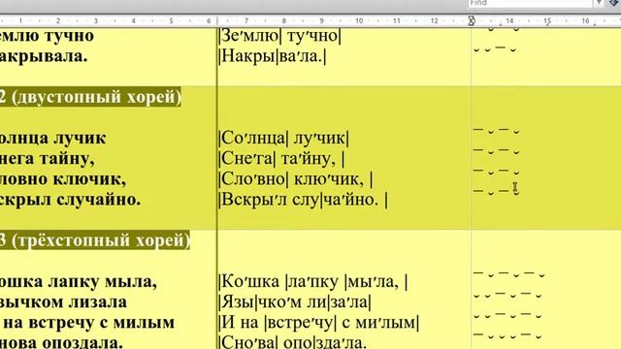The width and height of the screenshot is (621, 349).
Task: Click the text '|Со′лнца| лу′чик|'
Action: coord(284,139)
